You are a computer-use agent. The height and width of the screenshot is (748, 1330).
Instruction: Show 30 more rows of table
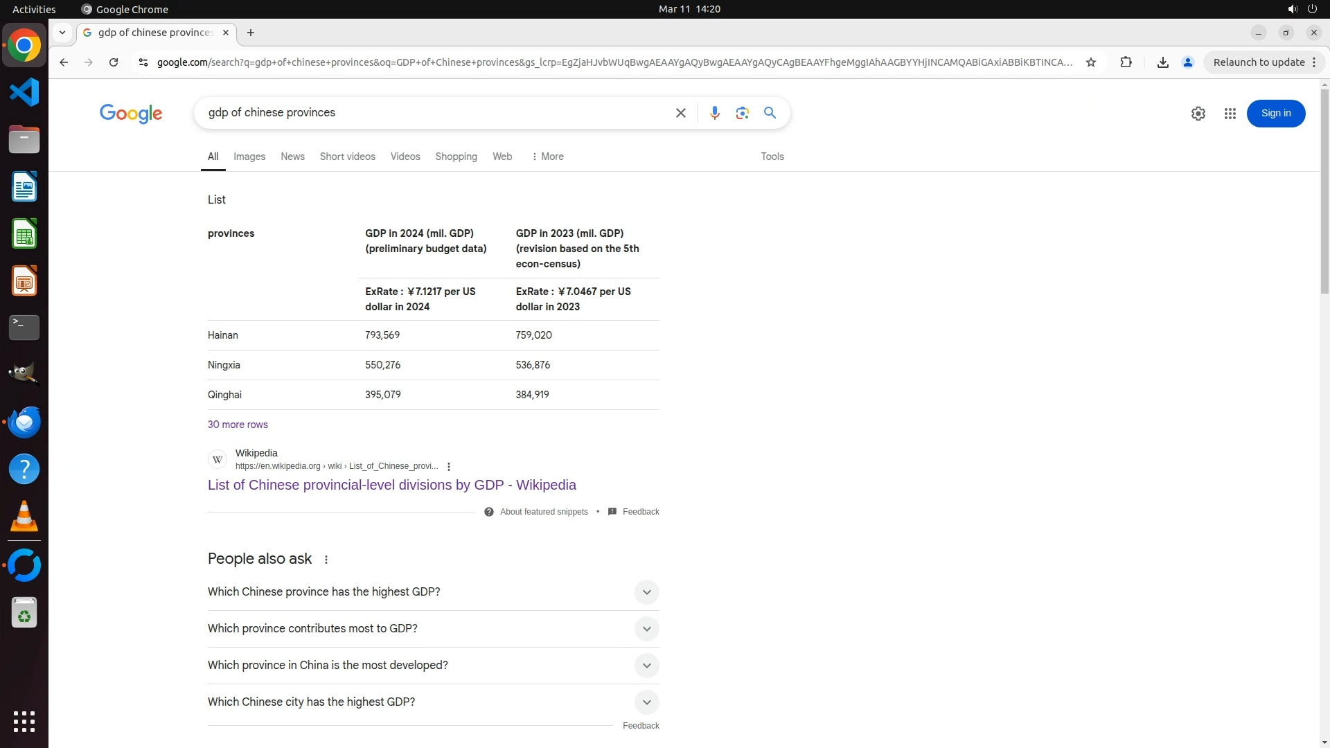click(x=238, y=425)
